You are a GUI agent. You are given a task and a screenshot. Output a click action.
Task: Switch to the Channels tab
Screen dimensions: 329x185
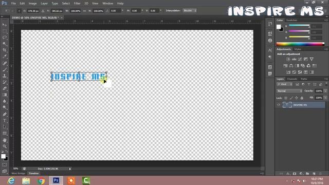pyautogui.click(x=292, y=79)
